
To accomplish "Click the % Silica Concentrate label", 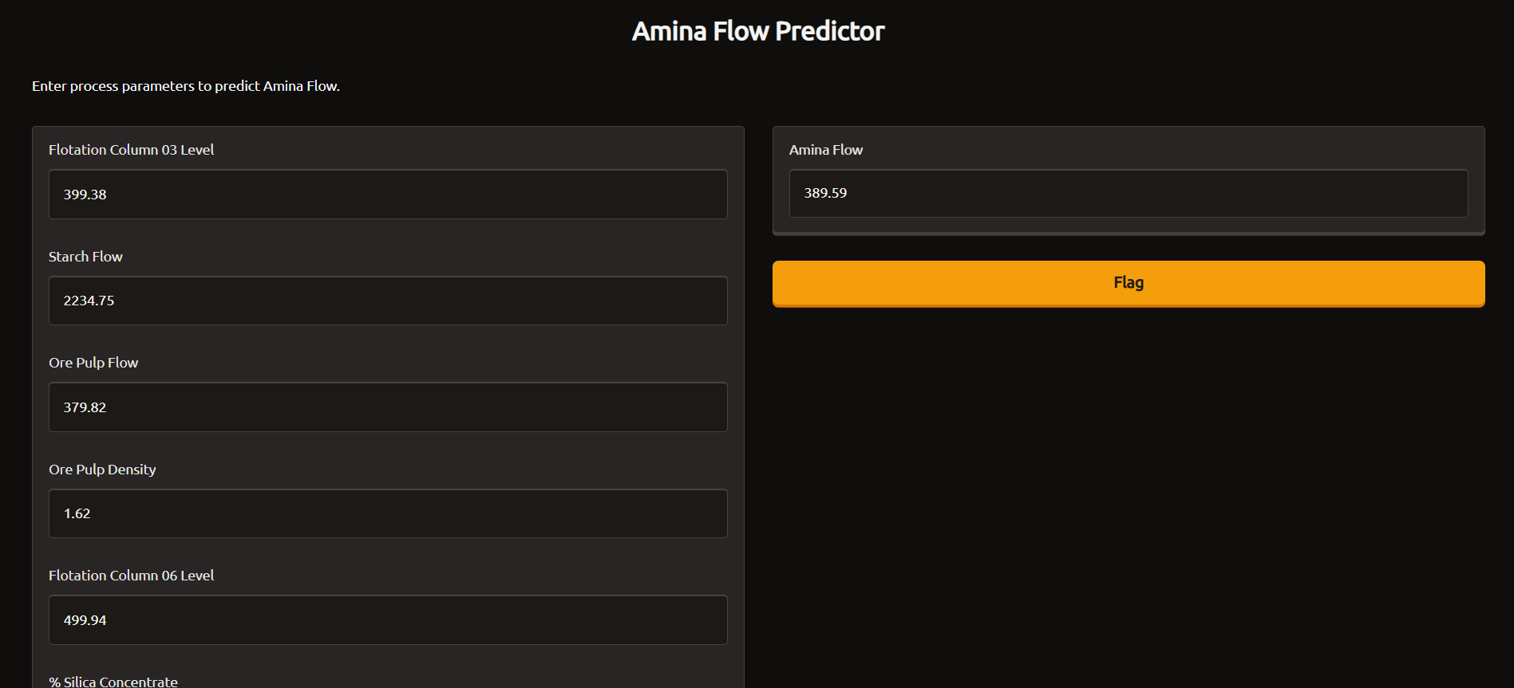I will pyautogui.click(x=113, y=681).
